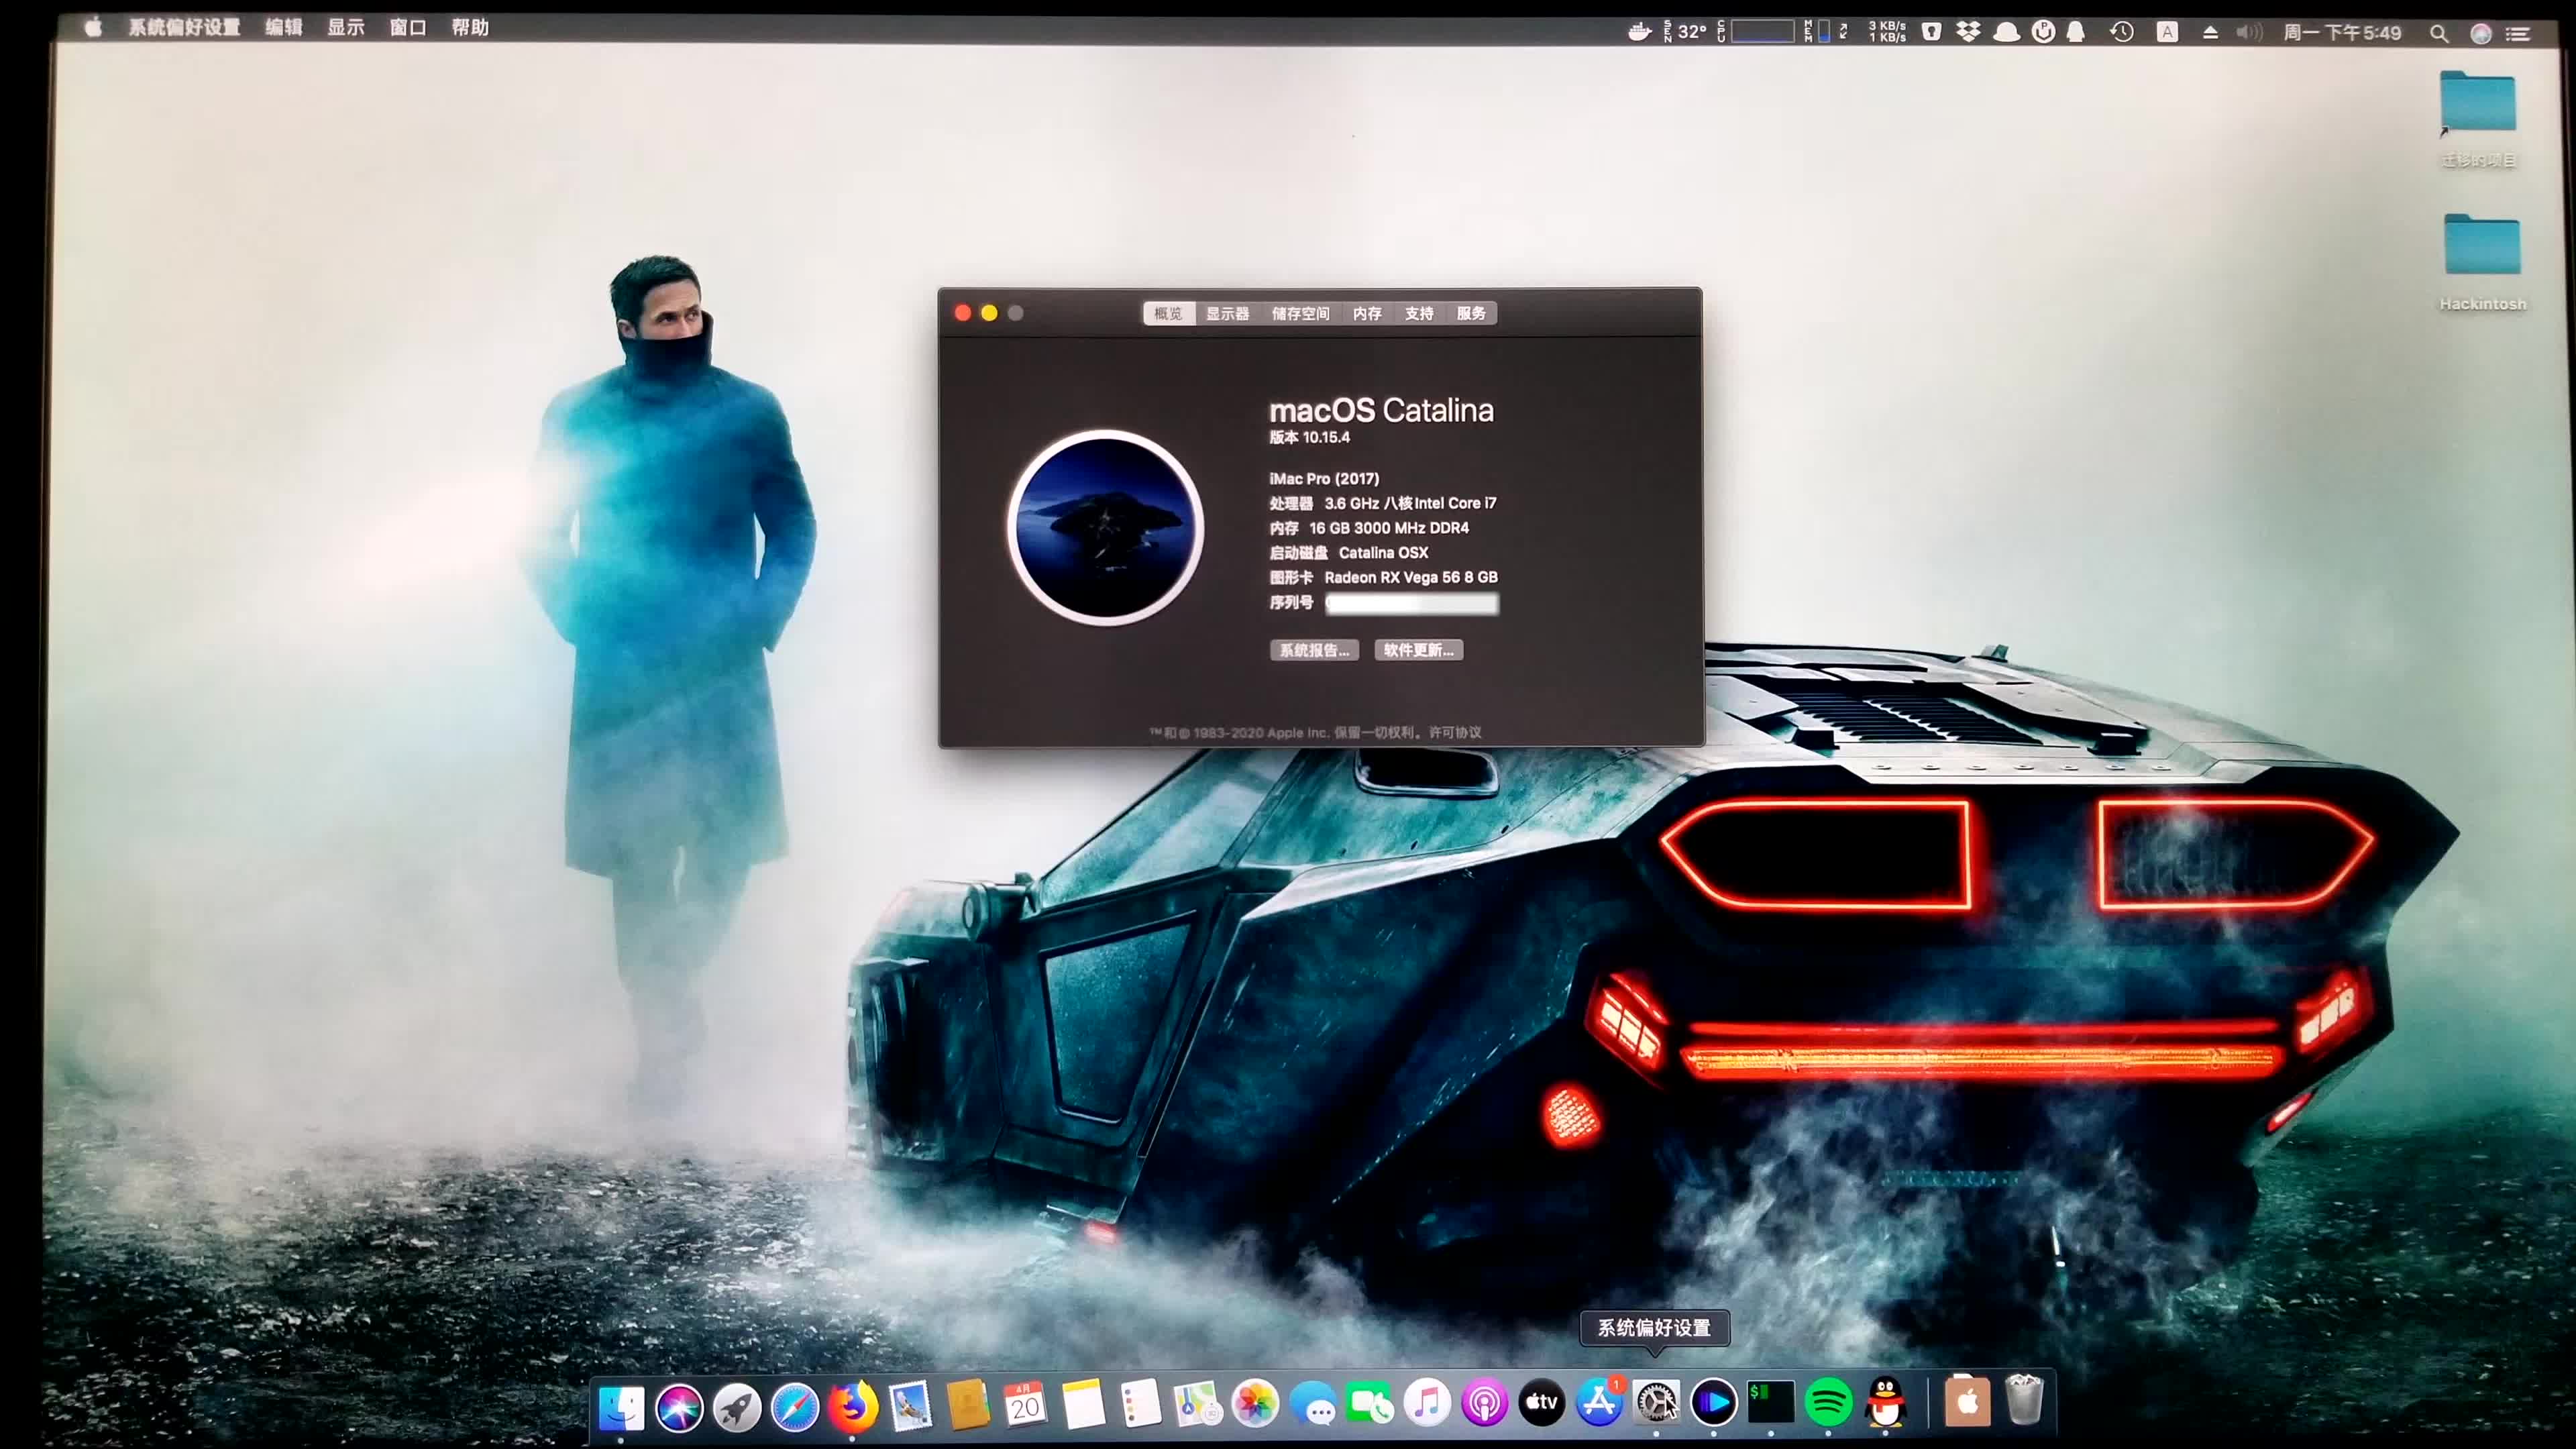Launch Terminal from the Dock
This screenshot has width=2576, height=1449.
(1770, 1404)
